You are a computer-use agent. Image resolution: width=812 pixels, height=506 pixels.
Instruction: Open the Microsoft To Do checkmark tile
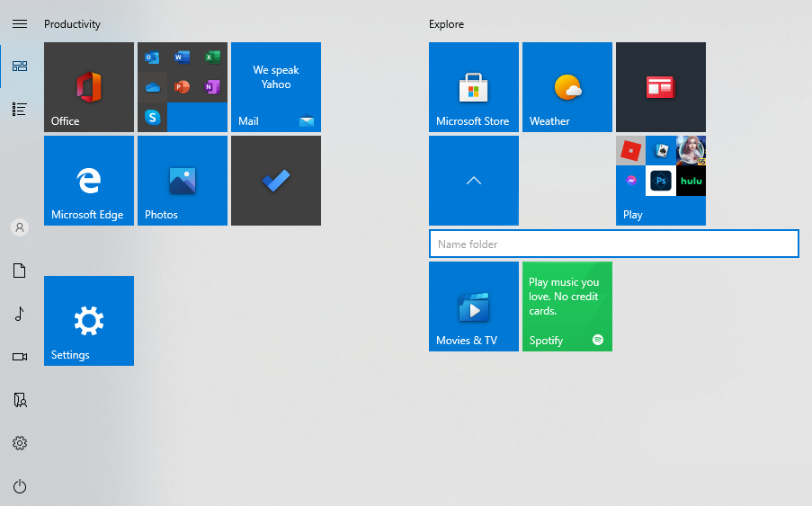point(275,181)
